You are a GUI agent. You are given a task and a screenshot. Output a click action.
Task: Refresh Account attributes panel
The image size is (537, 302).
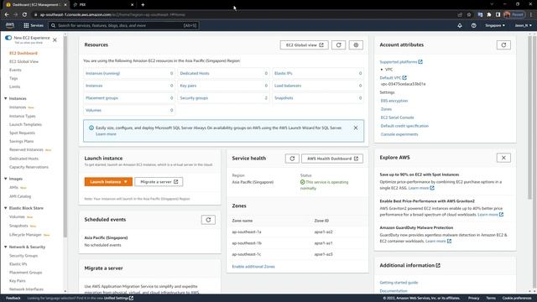point(503,44)
